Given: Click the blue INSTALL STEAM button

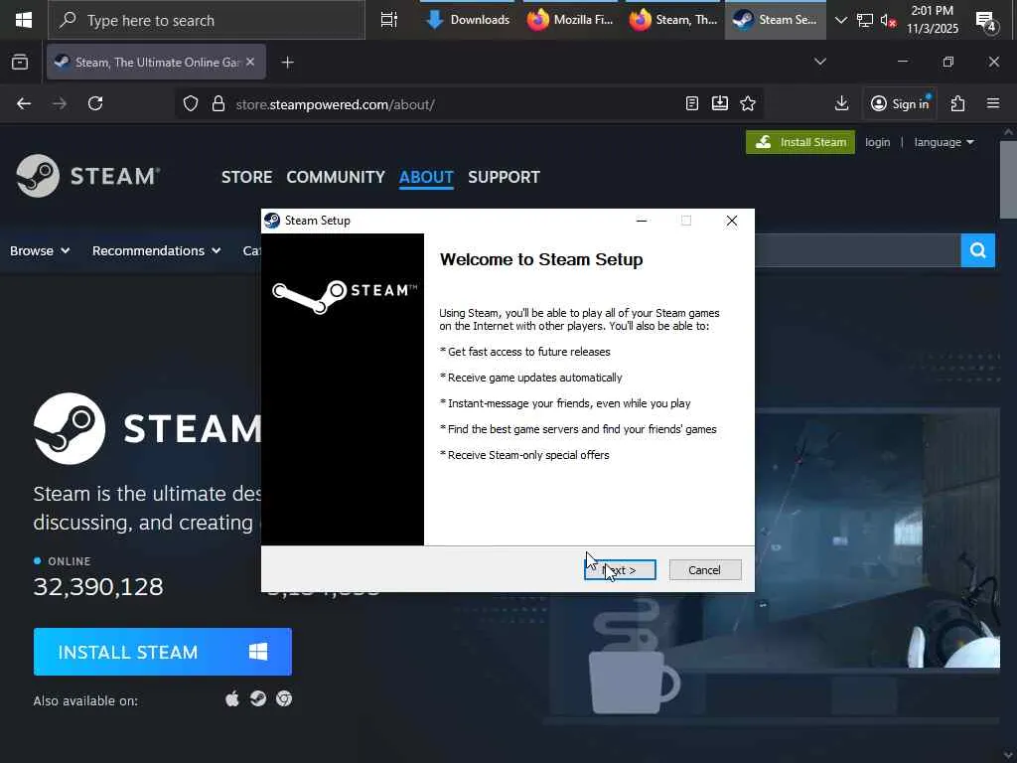Looking at the screenshot, I should tap(162, 652).
